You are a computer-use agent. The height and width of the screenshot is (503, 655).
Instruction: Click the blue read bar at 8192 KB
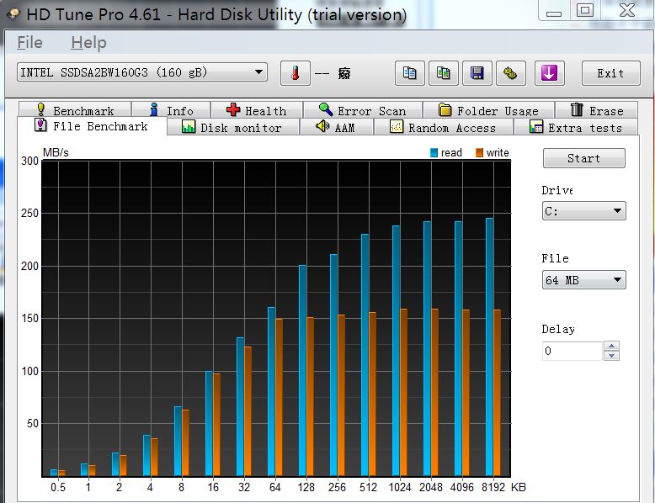(490, 347)
